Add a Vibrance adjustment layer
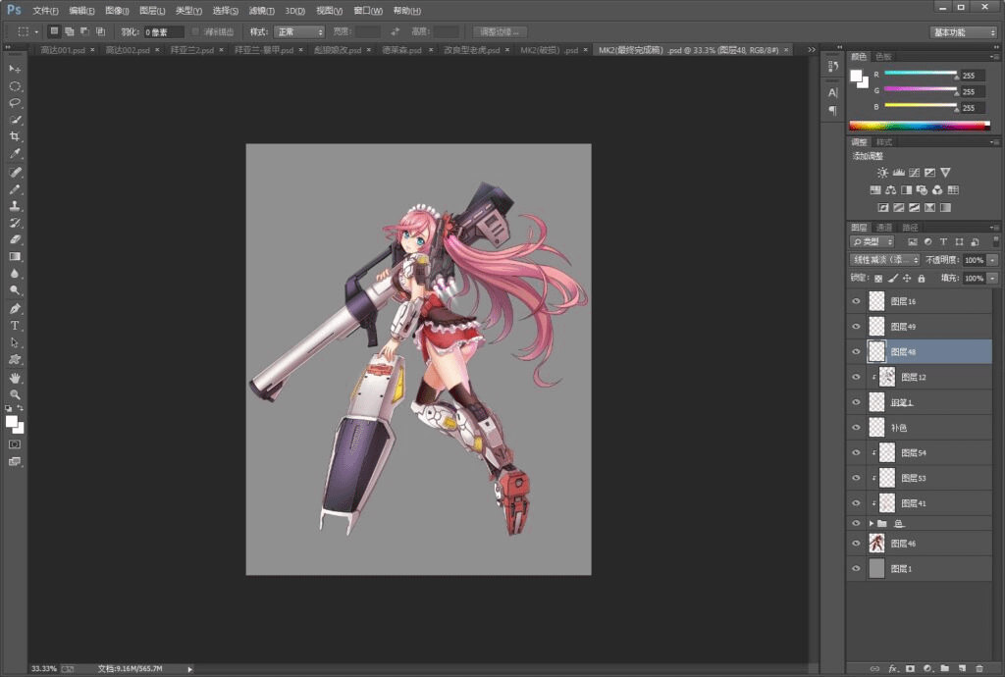The height and width of the screenshot is (677, 1005). click(x=945, y=173)
